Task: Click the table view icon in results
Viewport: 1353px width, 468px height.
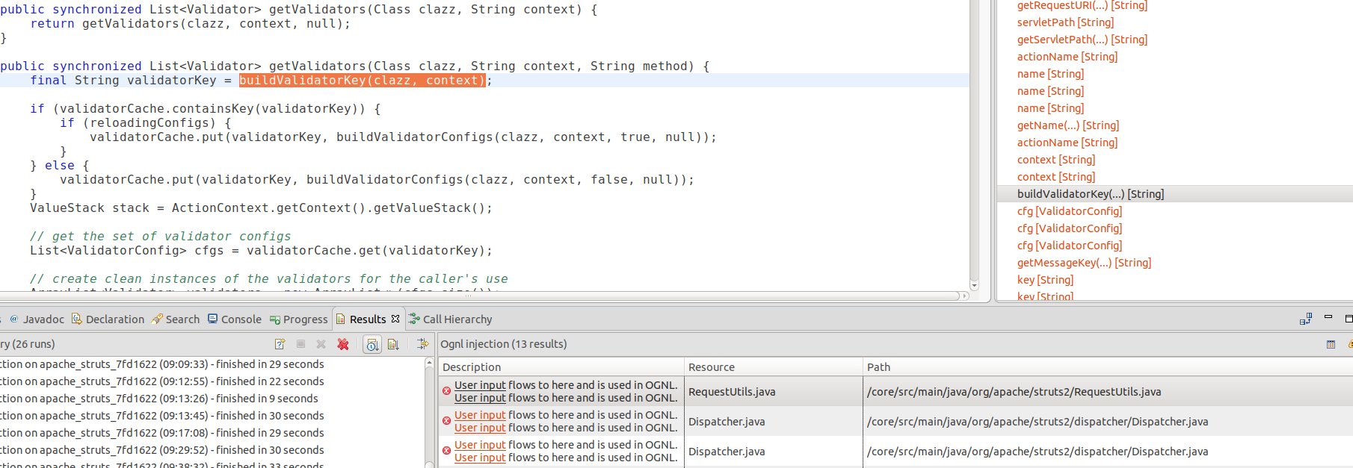Action: (x=1331, y=344)
